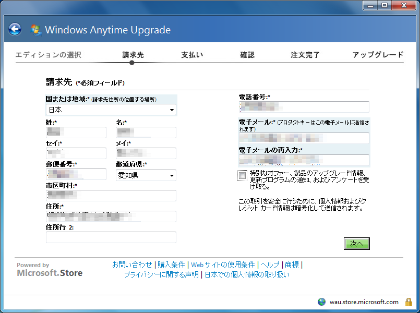The width and height of the screenshot is (420, 313).
Task: Open the お問い合わせ link
Action: (x=133, y=264)
